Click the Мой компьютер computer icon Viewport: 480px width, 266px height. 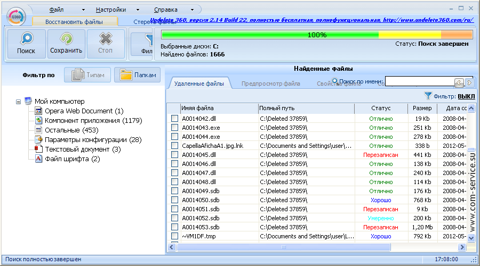(28, 101)
